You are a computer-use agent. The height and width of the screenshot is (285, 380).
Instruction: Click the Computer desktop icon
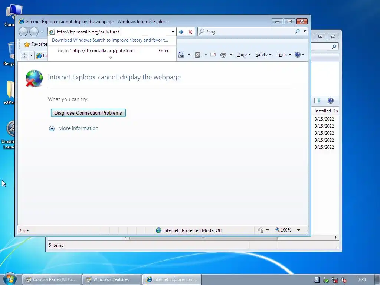coord(10,15)
